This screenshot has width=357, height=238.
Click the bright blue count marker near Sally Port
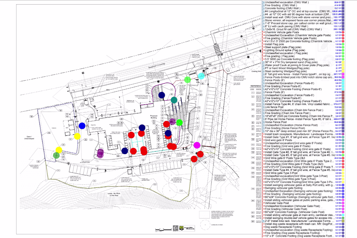click(x=82, y=126)
